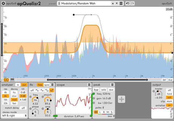Click the piano keyboard display icon
Image resolution: width=174 pixels, height=121 pixels.
[12, 80]
